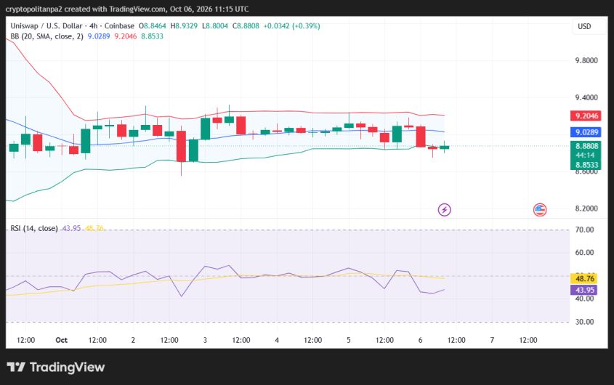Screen dimensions: 614x385
Task: Click the latest green candlestick at chart's right edge
Action: [x=444, y=147]
